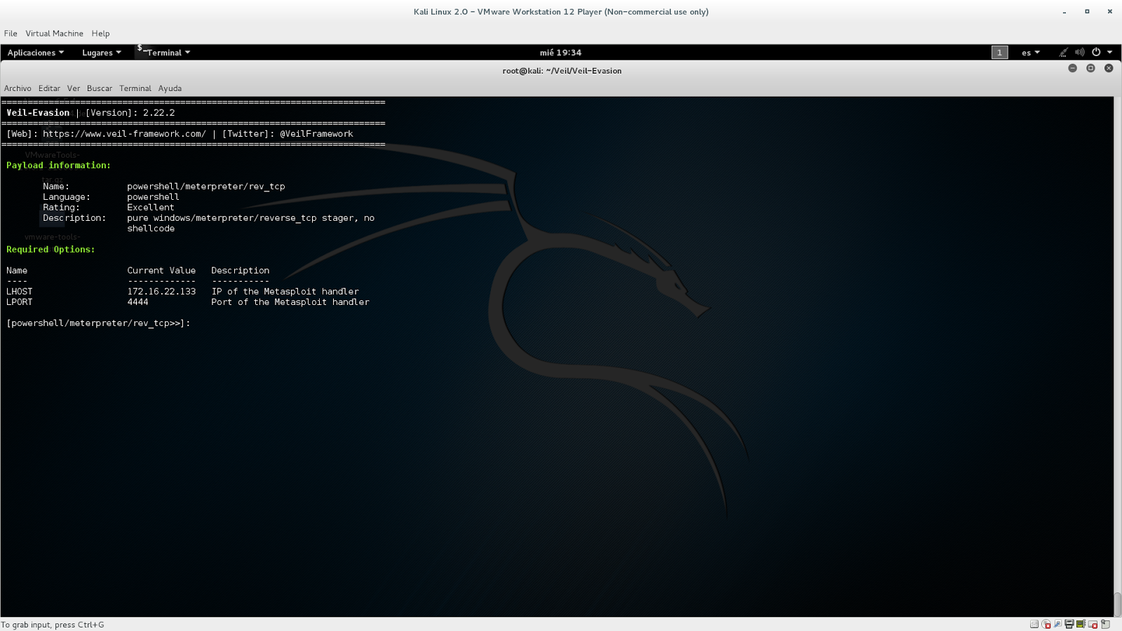Screen dimensions: 1122x631
Task: Click the disconnected removable device icon with red X
Action: coord(1093,624)
